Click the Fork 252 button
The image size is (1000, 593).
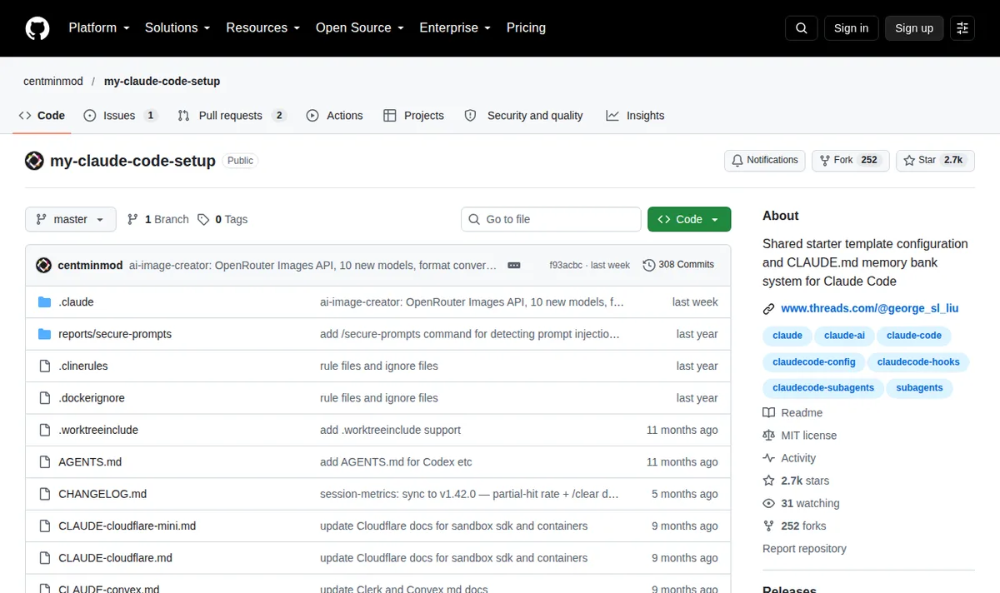(x=850, y=160)
